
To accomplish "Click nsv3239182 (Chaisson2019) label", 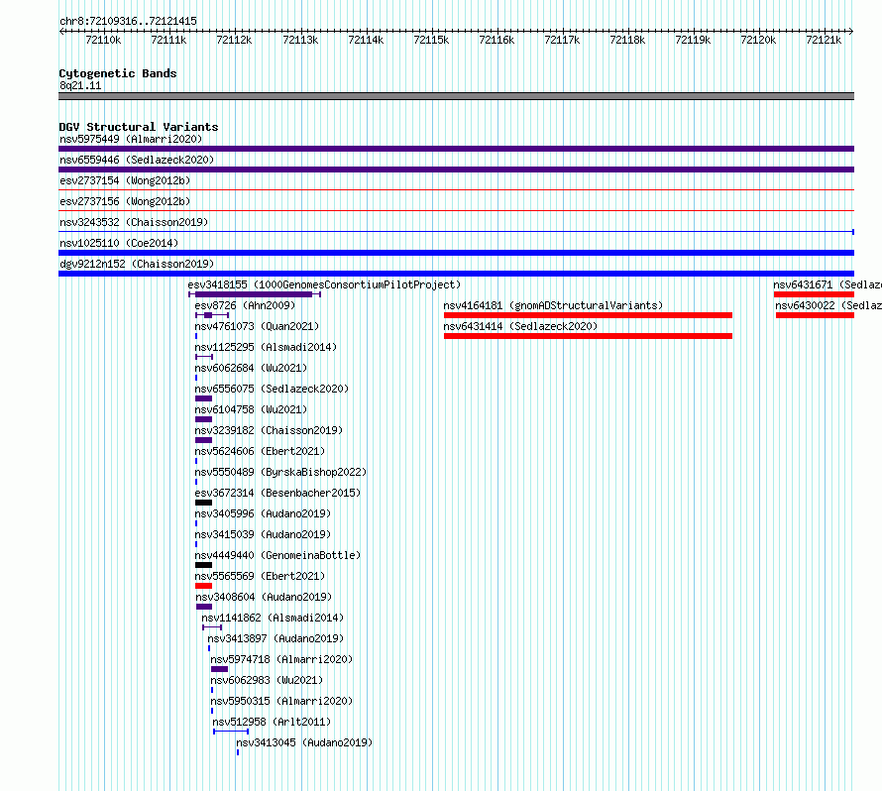I will point(269,430).
